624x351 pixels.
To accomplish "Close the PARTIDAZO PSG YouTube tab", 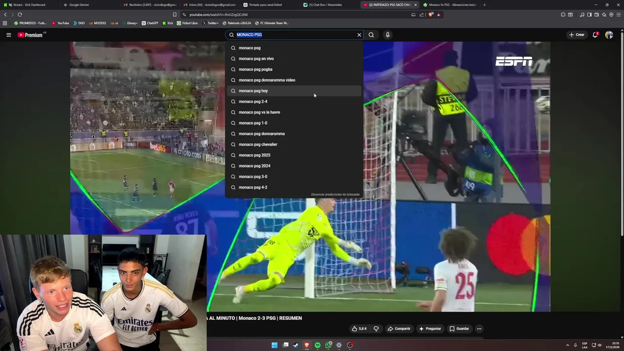I will pyautogui.click(x=415, y=5).
